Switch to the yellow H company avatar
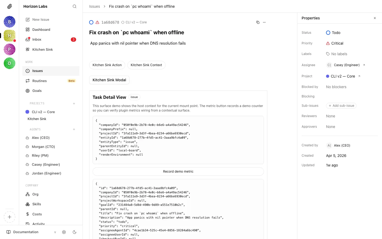Screen dimensions: 382x239 click(10, 36)
